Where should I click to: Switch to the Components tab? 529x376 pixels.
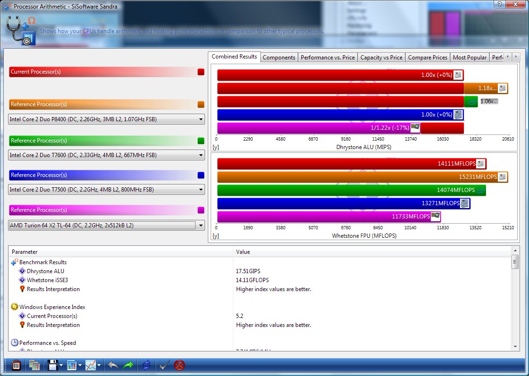(279, 58)
